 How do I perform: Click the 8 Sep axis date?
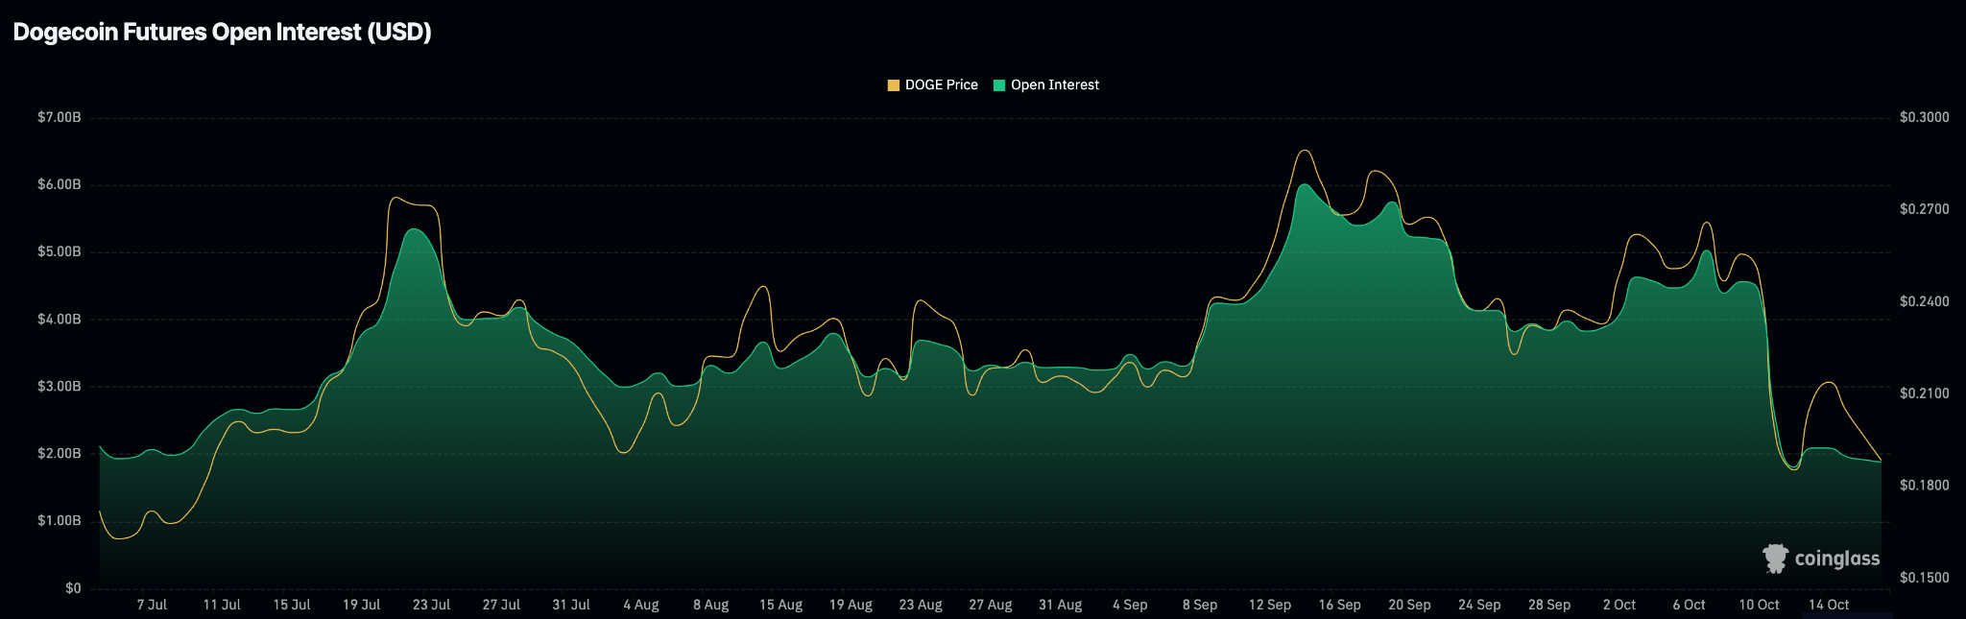1199,605
